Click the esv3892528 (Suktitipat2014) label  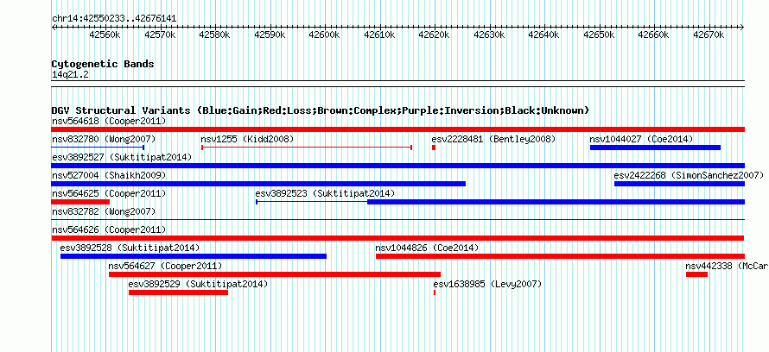pos(130,248)
